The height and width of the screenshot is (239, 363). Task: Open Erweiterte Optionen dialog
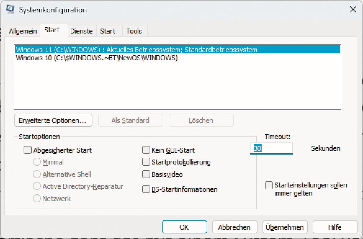pyautogui.click(x=53, y=120)
